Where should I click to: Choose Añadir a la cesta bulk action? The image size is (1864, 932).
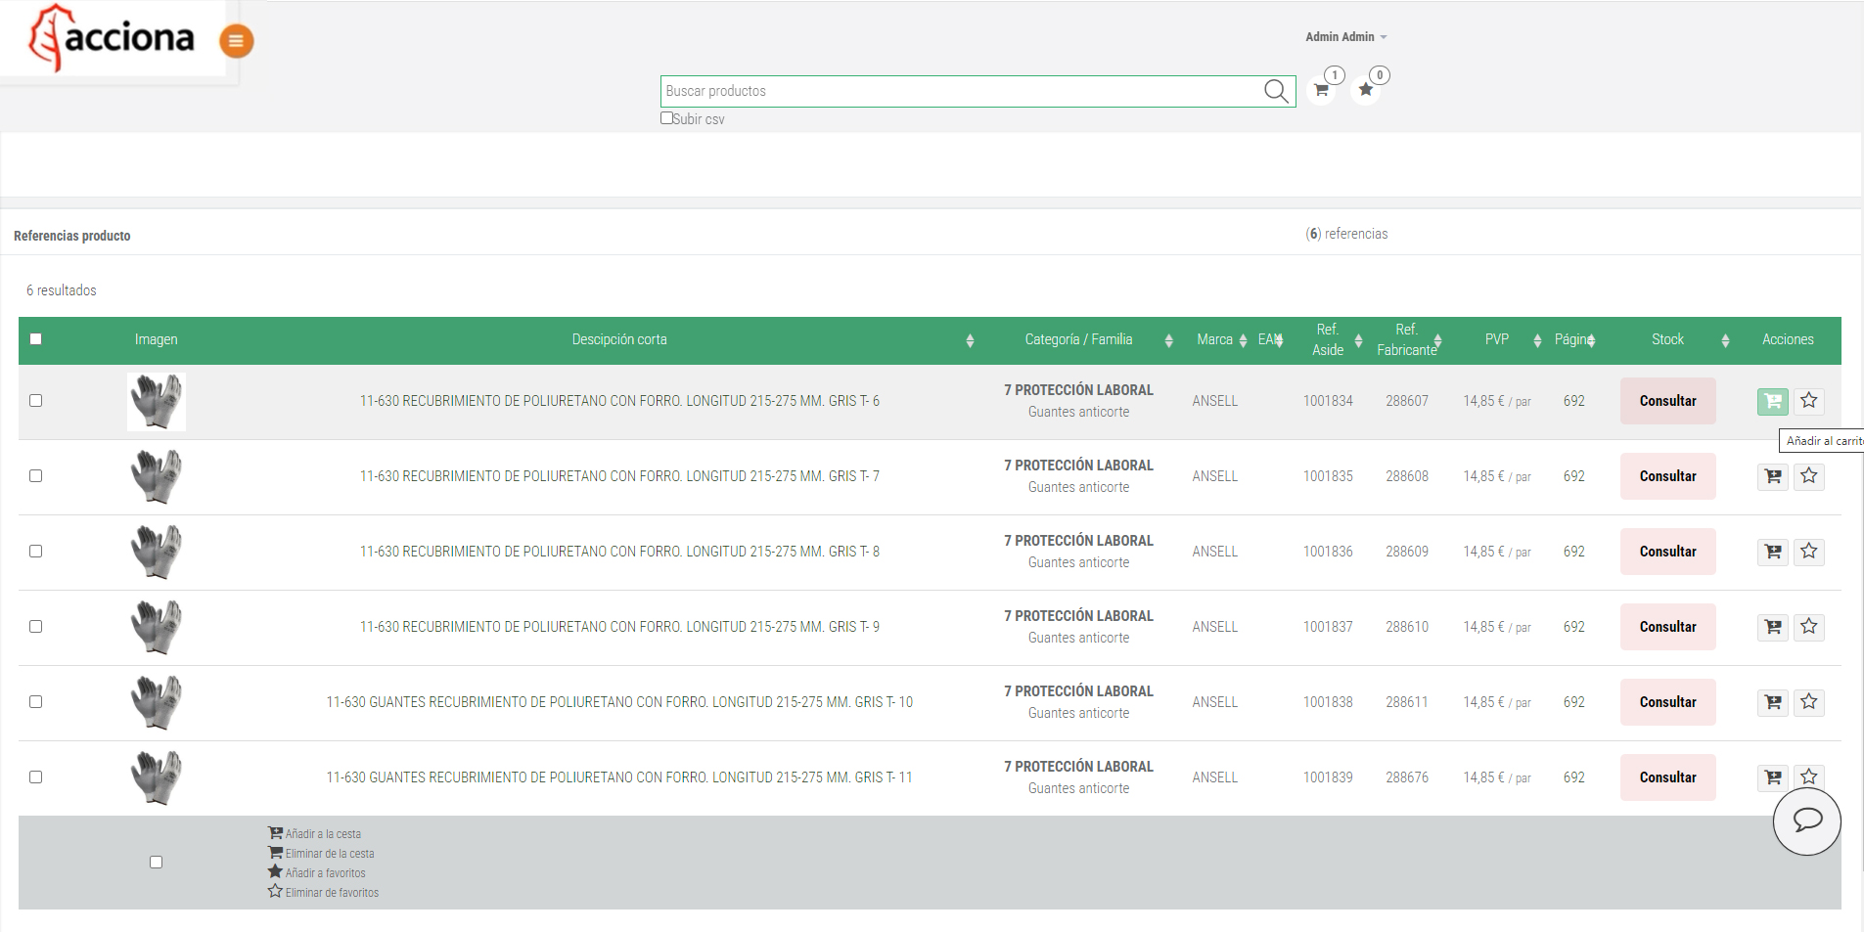click(322, 834)
